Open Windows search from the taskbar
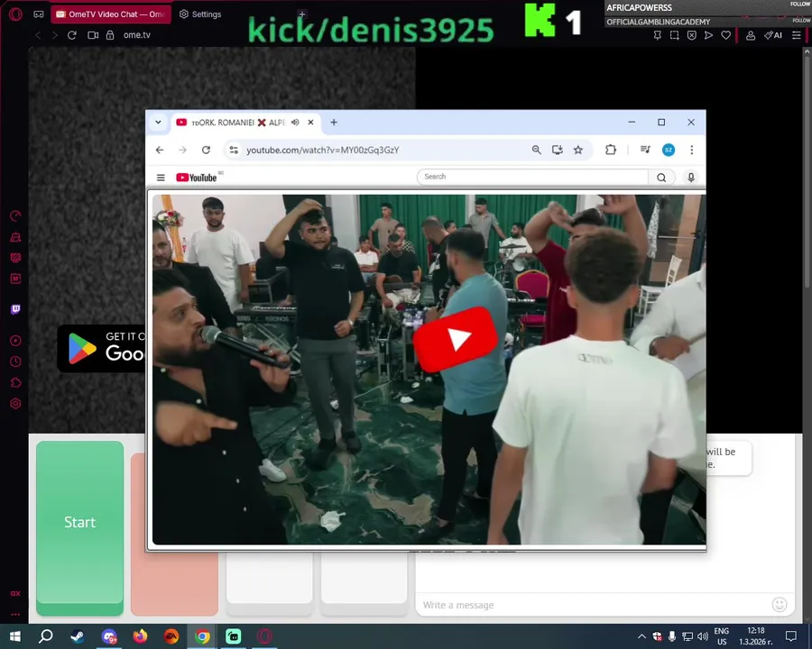This screenshot has width=812, height=649. [46, 636]
